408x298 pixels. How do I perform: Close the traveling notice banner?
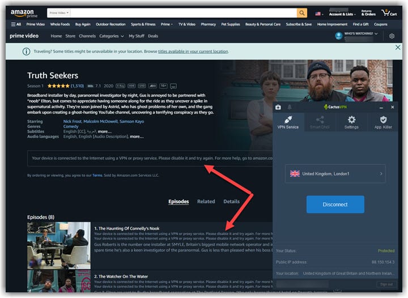(x=398, y=48)
